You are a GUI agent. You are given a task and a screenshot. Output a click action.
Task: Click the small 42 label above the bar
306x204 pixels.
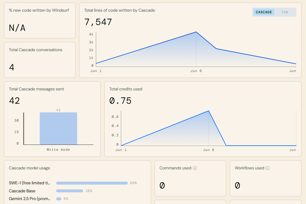point(58,110)
